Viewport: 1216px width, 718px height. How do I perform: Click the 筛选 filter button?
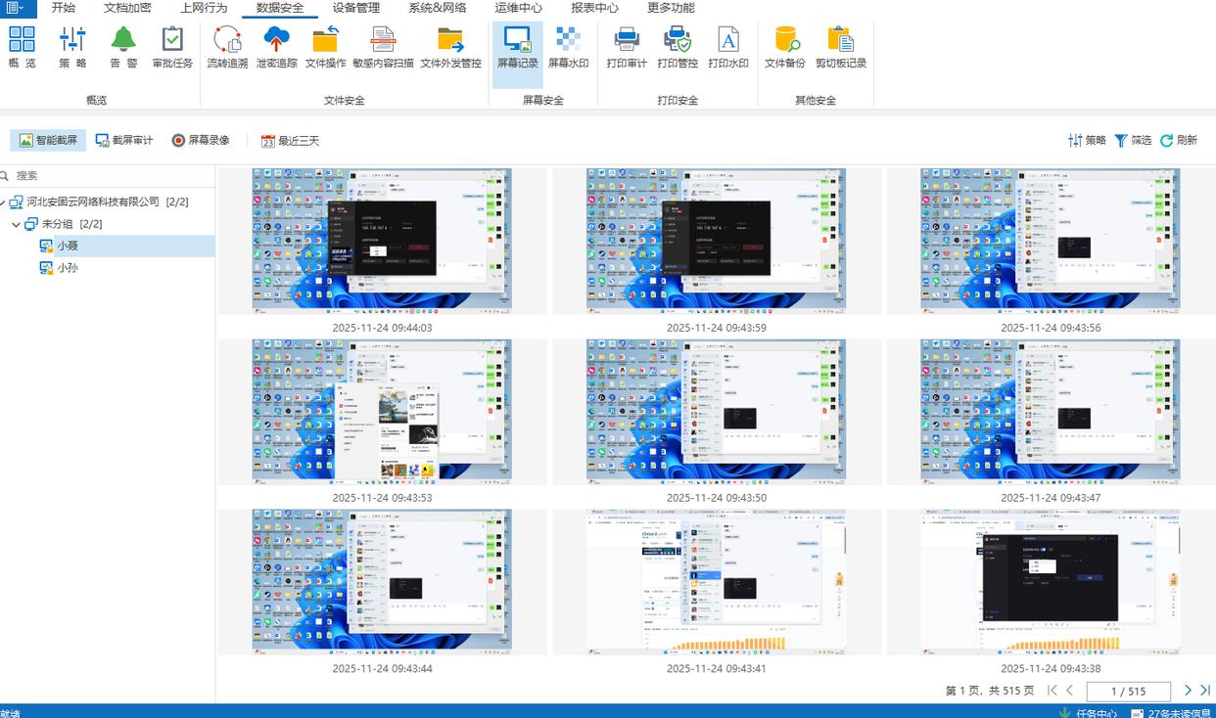point(1133,141)
